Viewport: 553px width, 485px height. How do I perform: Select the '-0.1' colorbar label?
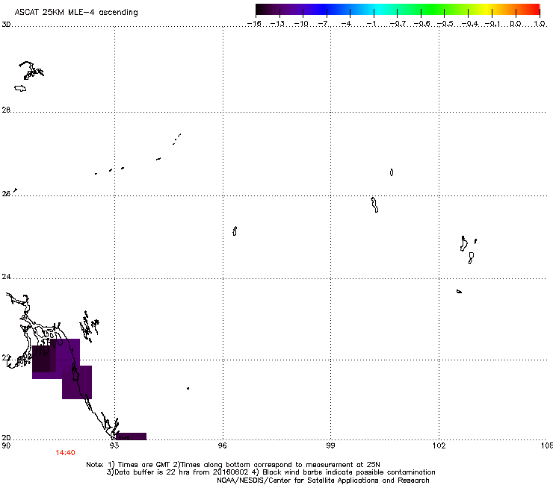(492, 24)
